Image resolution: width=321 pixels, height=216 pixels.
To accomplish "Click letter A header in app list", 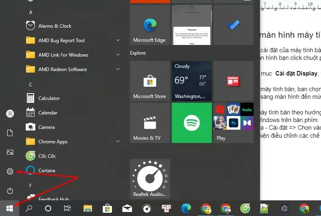I will coord(31,12).
